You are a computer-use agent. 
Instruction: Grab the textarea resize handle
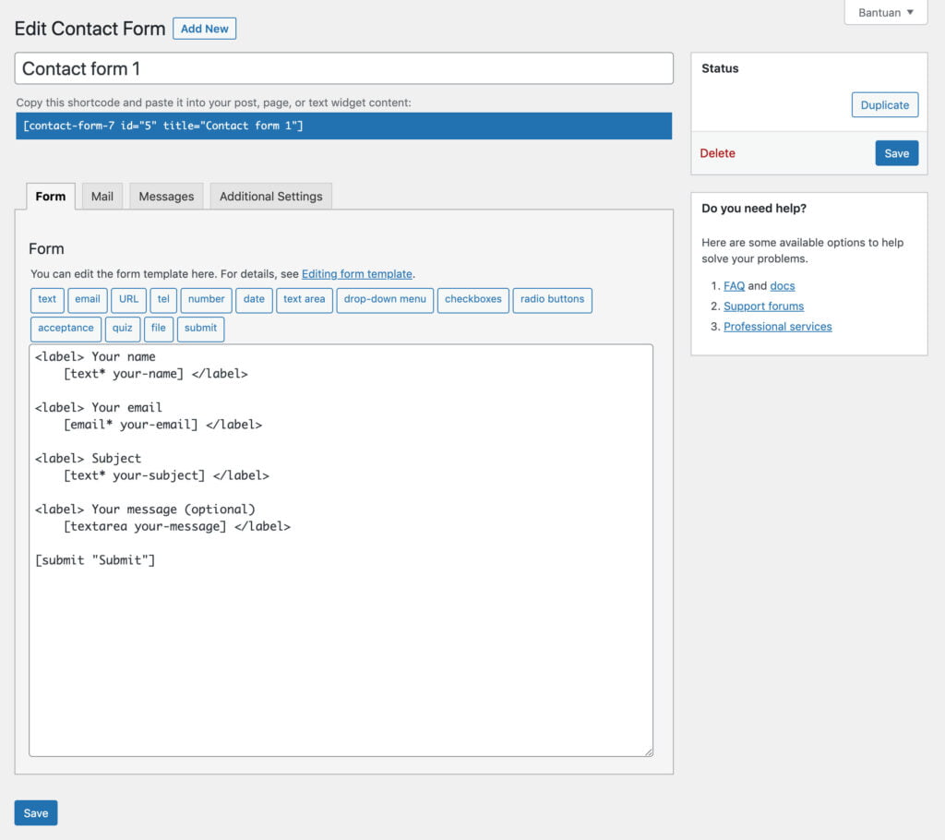point(649,751)
